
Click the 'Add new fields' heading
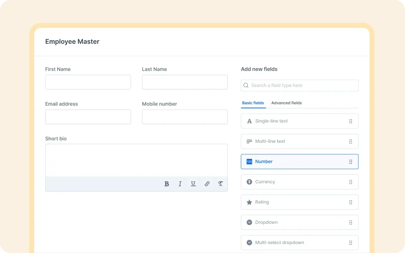pyautogui.click(x=259, y=69)
